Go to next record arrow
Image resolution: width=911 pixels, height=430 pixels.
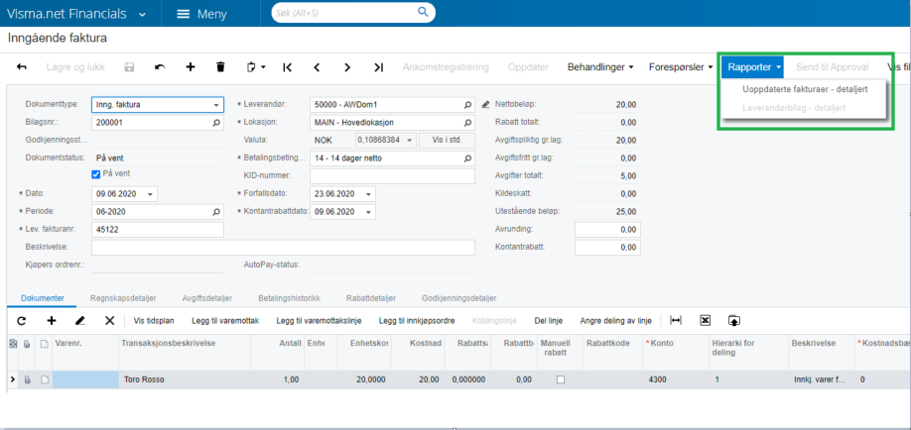[347, 67]
